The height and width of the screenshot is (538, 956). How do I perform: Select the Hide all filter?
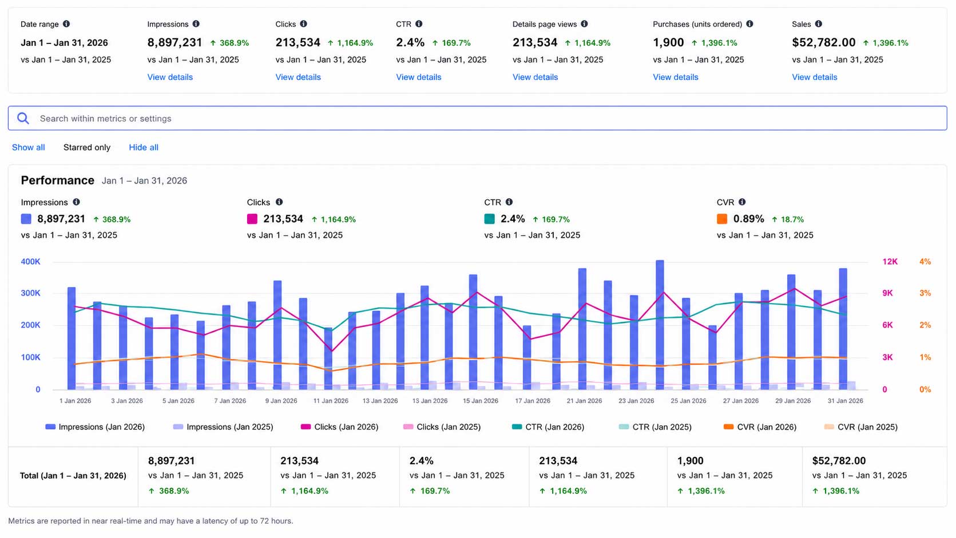[x=144, y=148]
